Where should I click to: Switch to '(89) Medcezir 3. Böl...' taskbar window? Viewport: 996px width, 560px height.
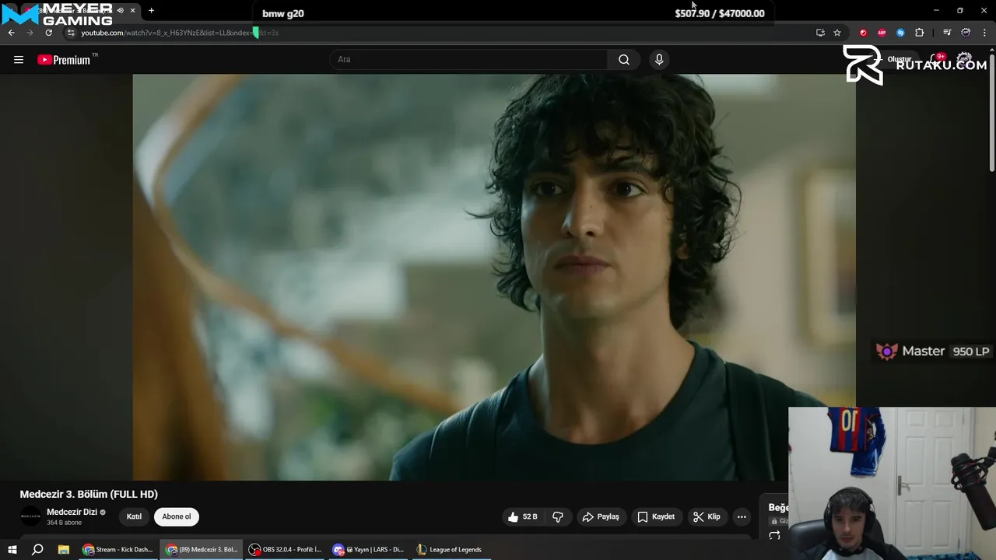coord(202,549)
